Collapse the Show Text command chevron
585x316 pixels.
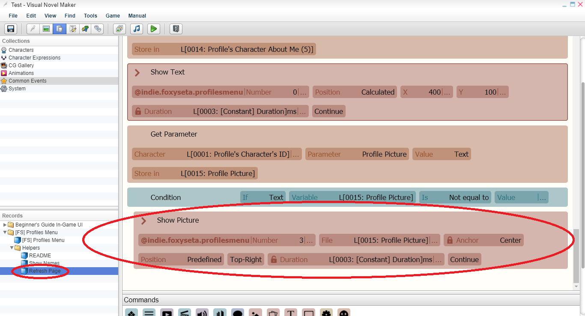137,72
